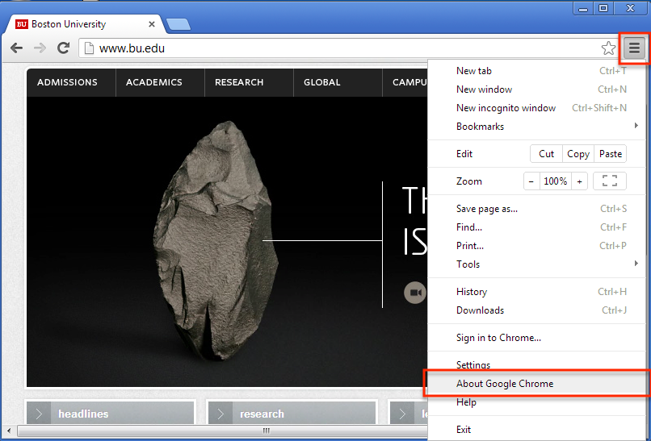Click the horizontal scrollbar thumb
The height and width of the screenshot is (441, 651).
coord(267,431)
